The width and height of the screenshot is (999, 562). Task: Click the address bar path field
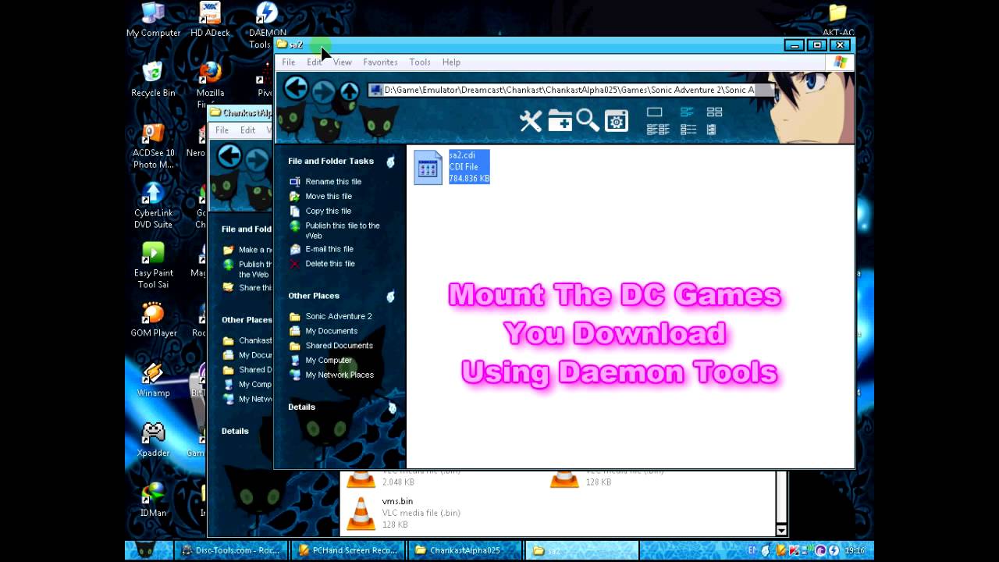(571, 91)
